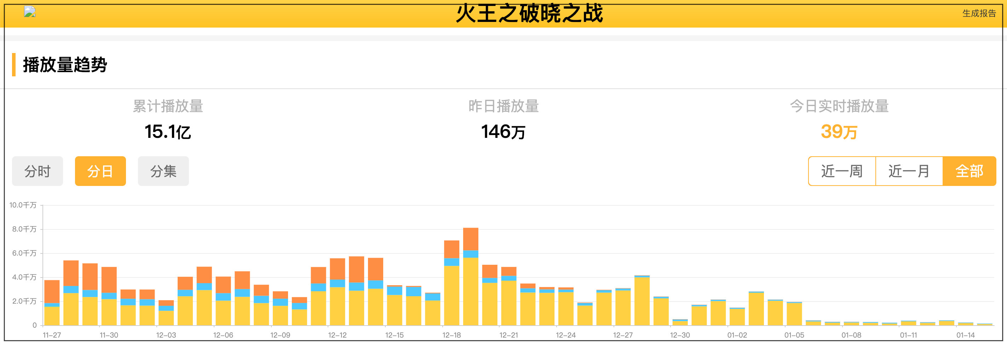Click the 累计播放量 label
The height and width of the screenshot is (345, 1007).
(x=168, y=106)
